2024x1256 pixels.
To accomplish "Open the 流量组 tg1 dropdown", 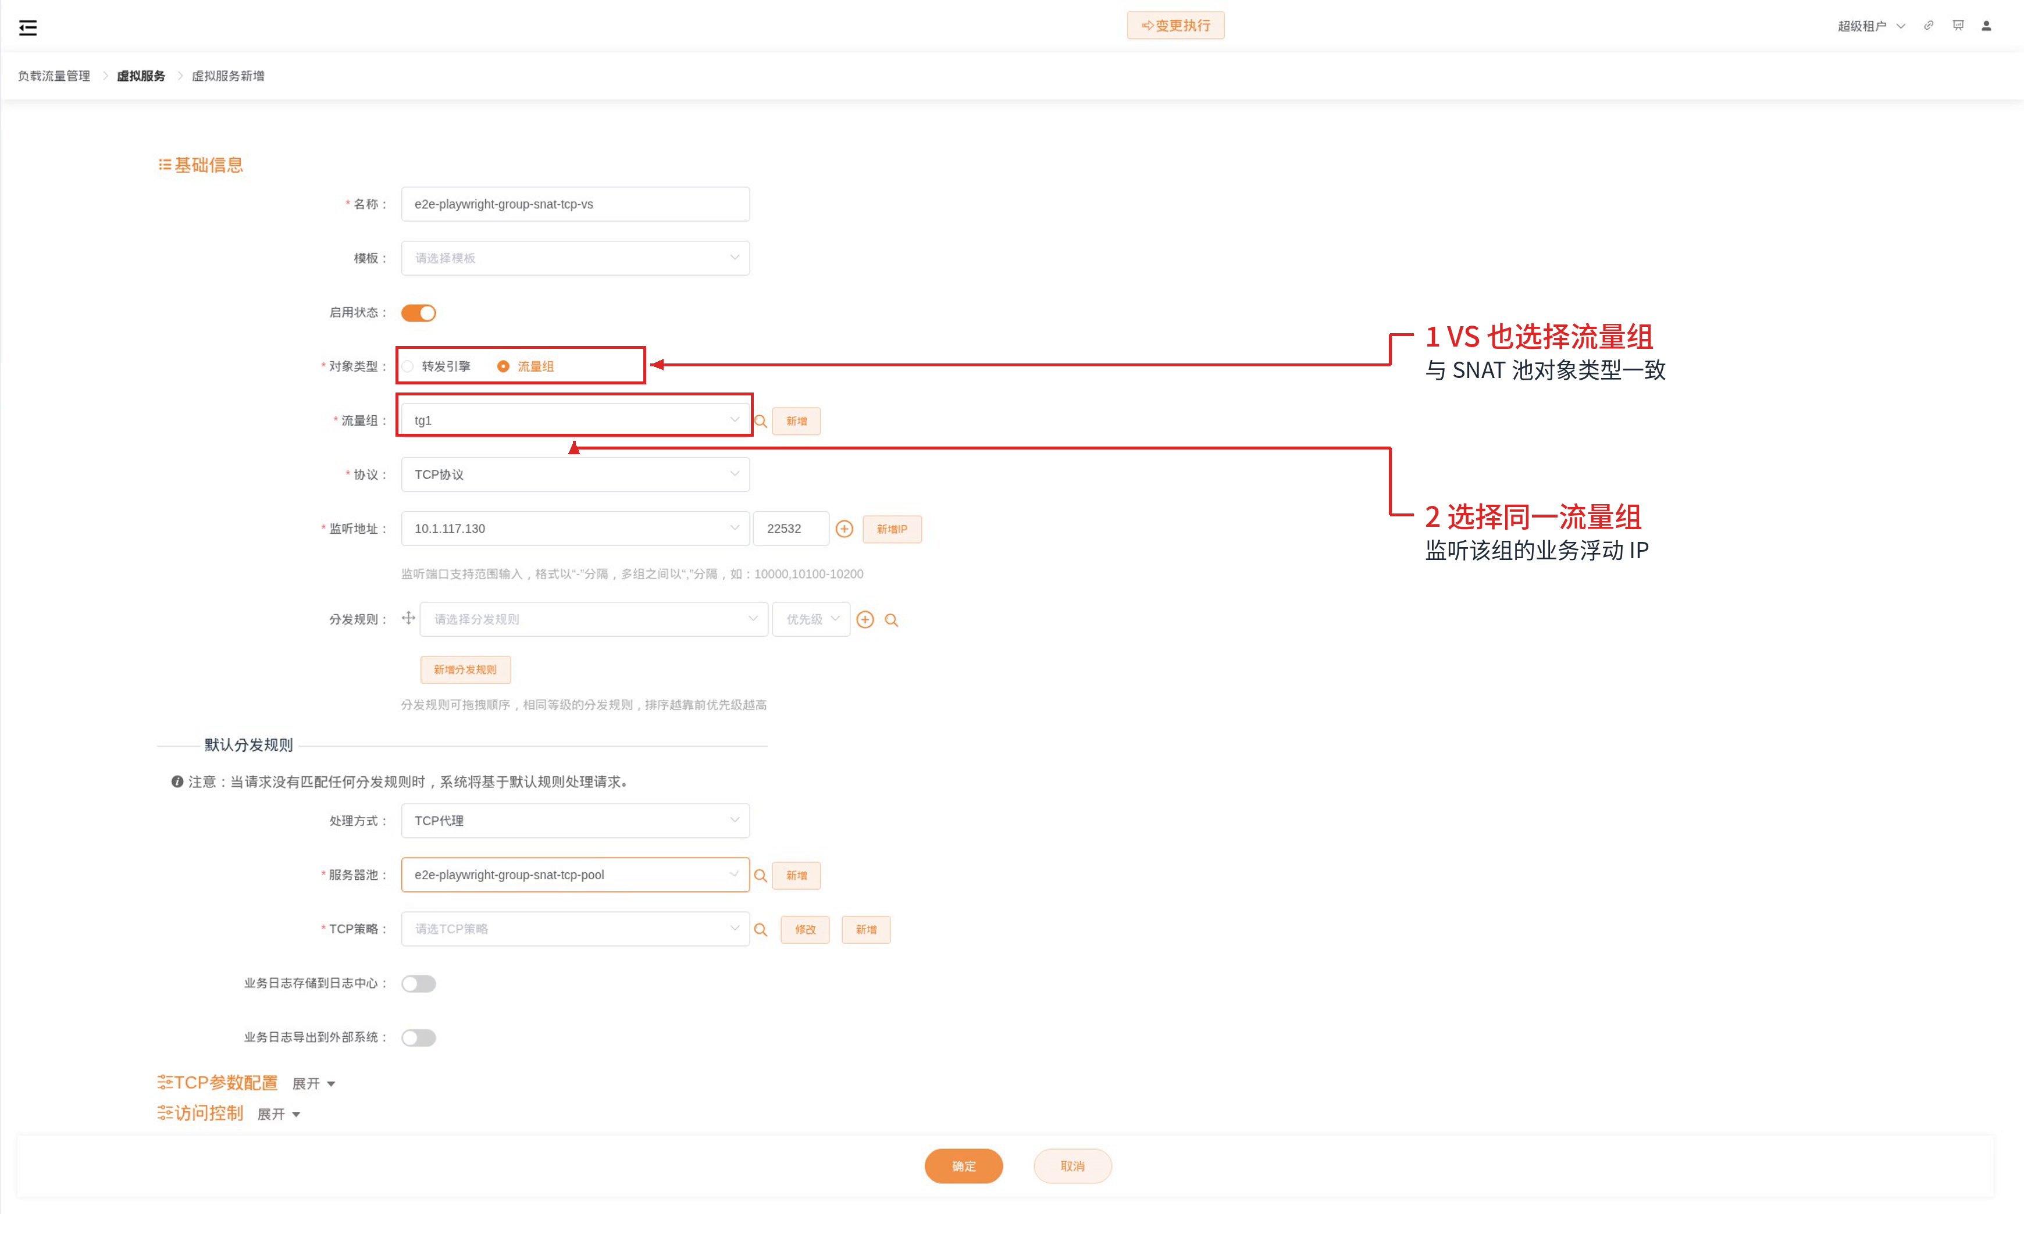I will click(575, 420).
